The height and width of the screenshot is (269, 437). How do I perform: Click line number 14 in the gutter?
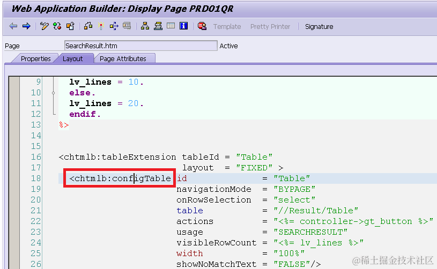36,136
